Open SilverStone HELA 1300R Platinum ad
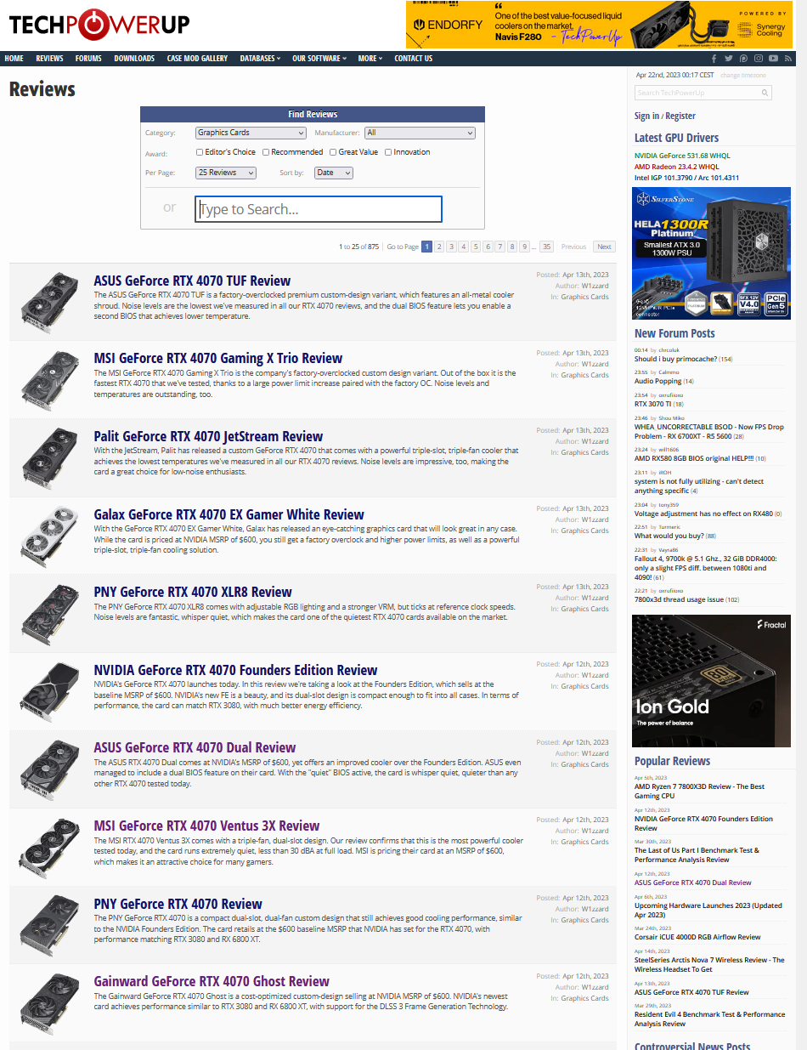The height and width of the screenshot is (1050, 807). tap(712, 253)
